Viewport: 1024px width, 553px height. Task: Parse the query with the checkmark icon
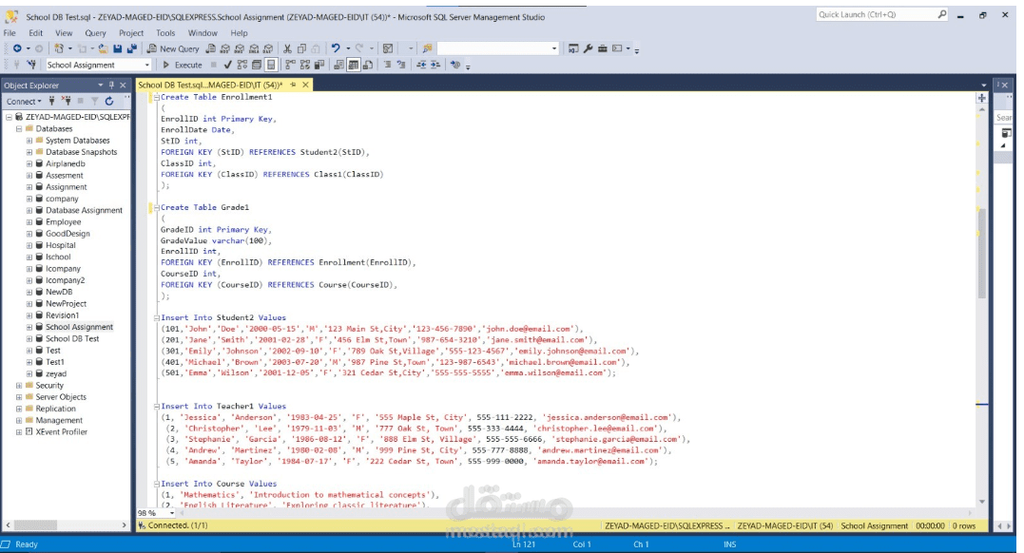pos(227,66)
